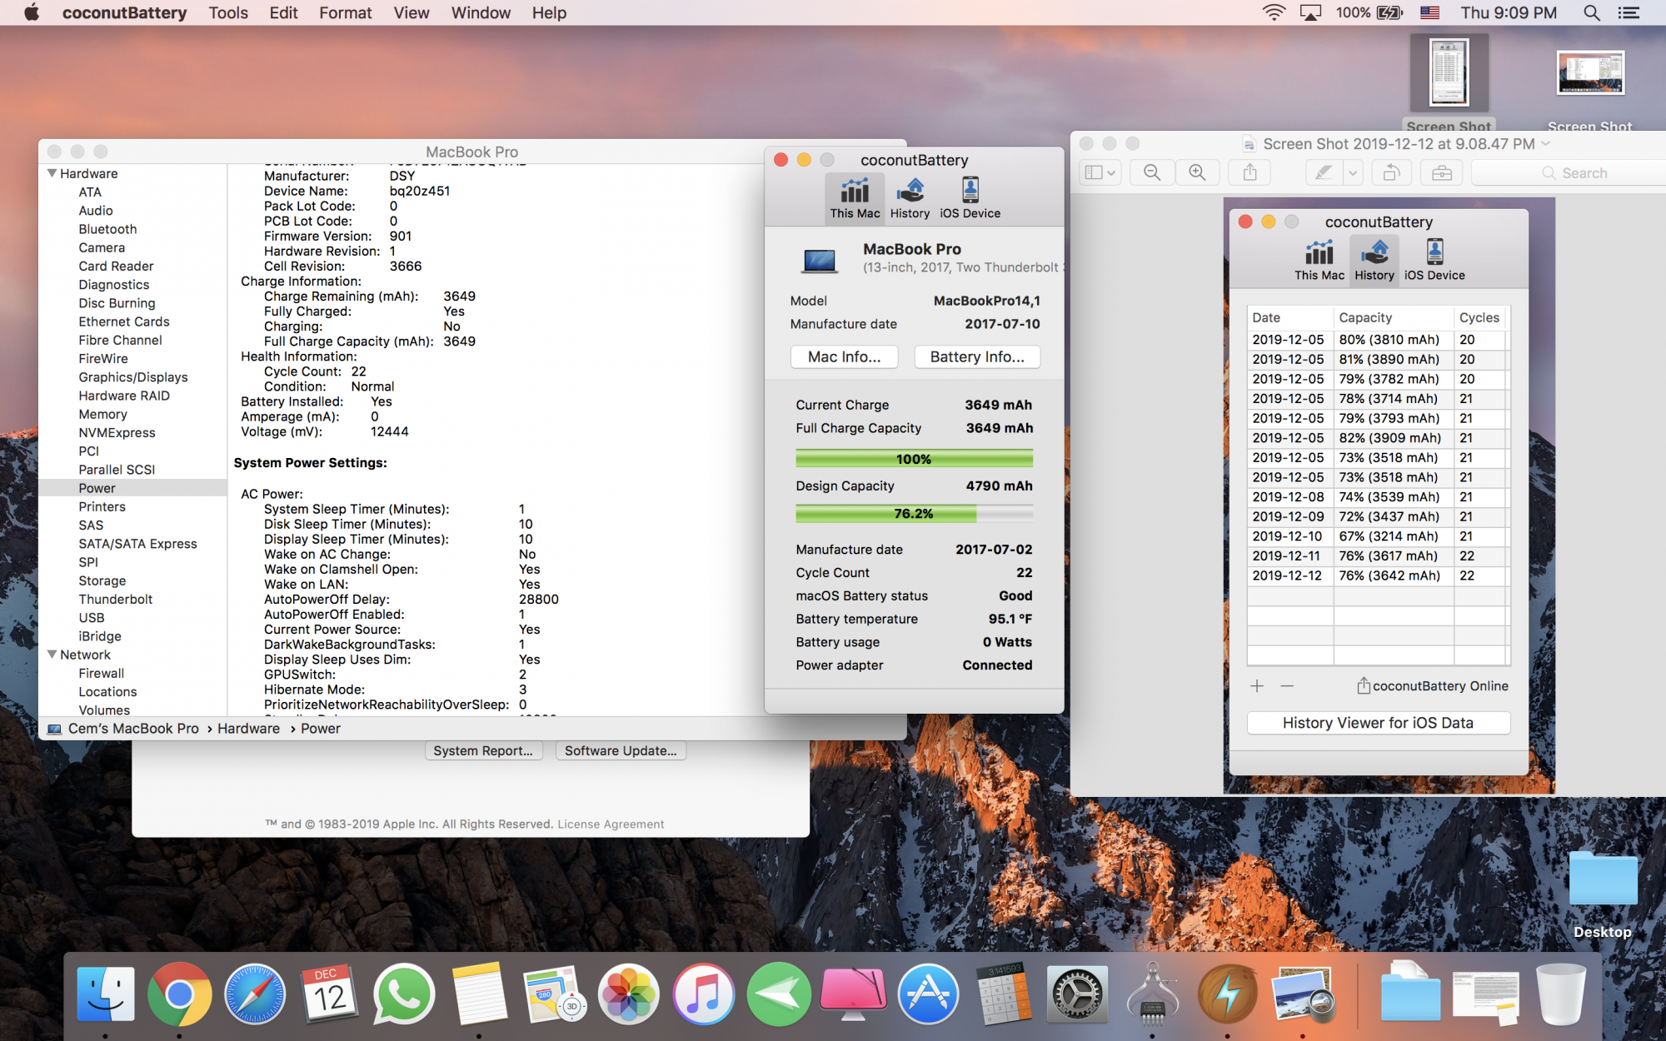The height and width of the screenshot is (1041, 1666).
Task: Select USB in the Hardware sidebar
Action: [x=92, y=617]
